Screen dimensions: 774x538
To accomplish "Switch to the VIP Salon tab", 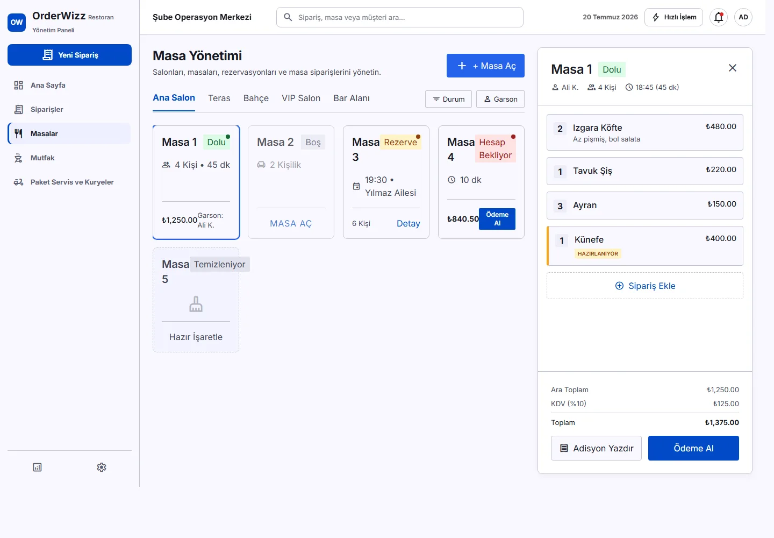I will pyautogui.click(x=301, y=98).
